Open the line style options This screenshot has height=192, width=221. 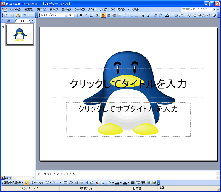click(133, 183)
